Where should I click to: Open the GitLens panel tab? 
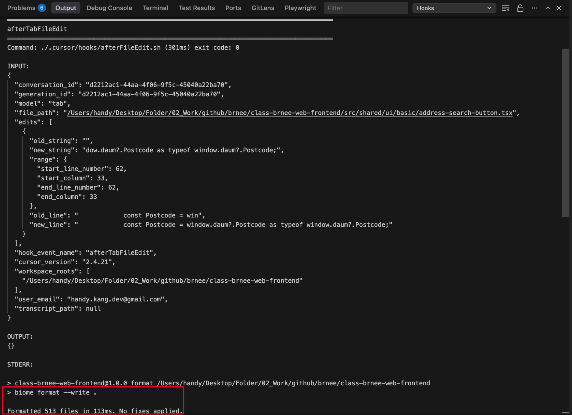[262, 8]
